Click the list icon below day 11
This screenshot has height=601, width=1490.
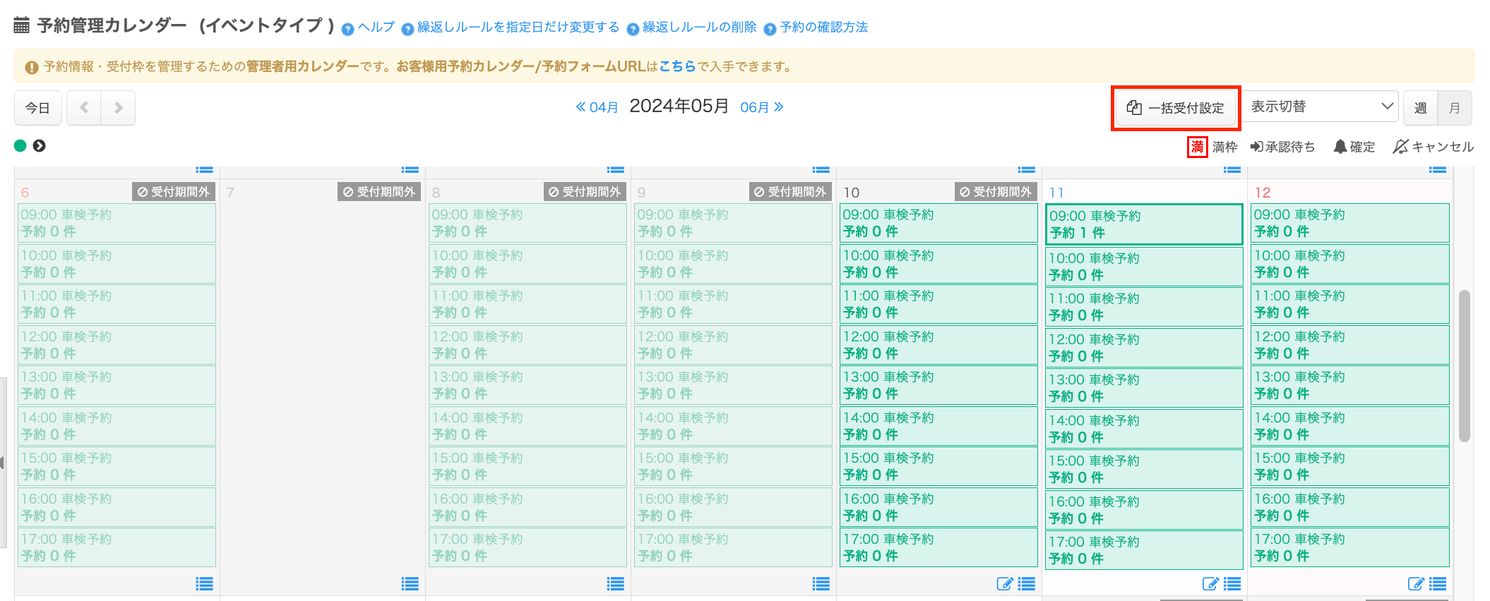(1232, 583)
